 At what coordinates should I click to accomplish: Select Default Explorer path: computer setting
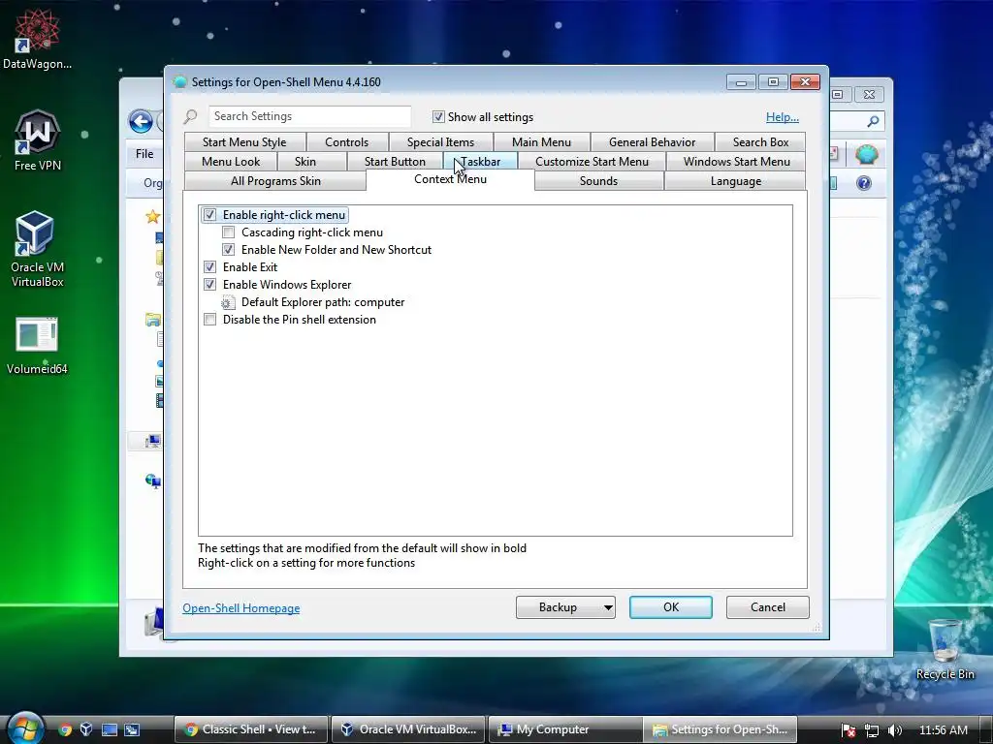(323, 302)
